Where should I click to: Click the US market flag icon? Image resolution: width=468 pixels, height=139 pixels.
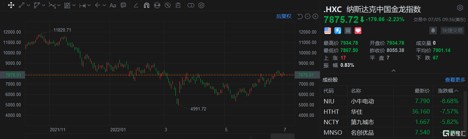point(328,31)
